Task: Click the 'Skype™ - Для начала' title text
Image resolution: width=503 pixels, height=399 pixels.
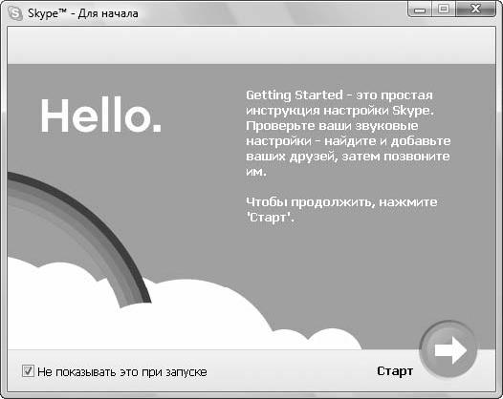Action: 83,13
